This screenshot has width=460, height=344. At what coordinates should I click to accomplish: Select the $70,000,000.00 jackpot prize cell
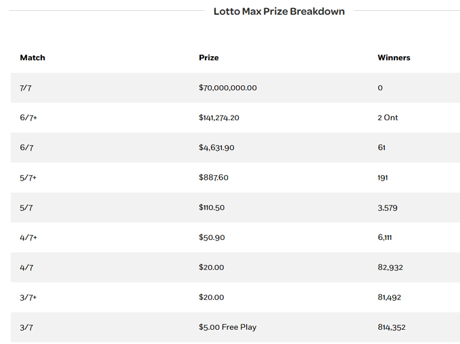click(228, 88)
